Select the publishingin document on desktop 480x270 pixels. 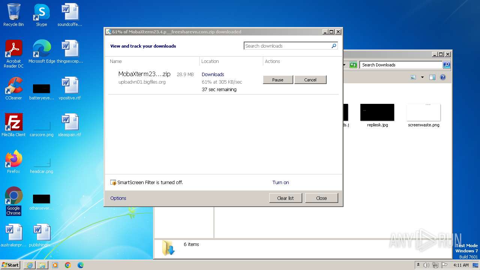[x=41, y=235]
